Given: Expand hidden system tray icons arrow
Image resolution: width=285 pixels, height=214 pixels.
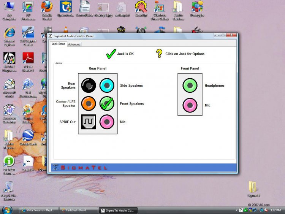Looking at the screenshot, I should [236, 210].
